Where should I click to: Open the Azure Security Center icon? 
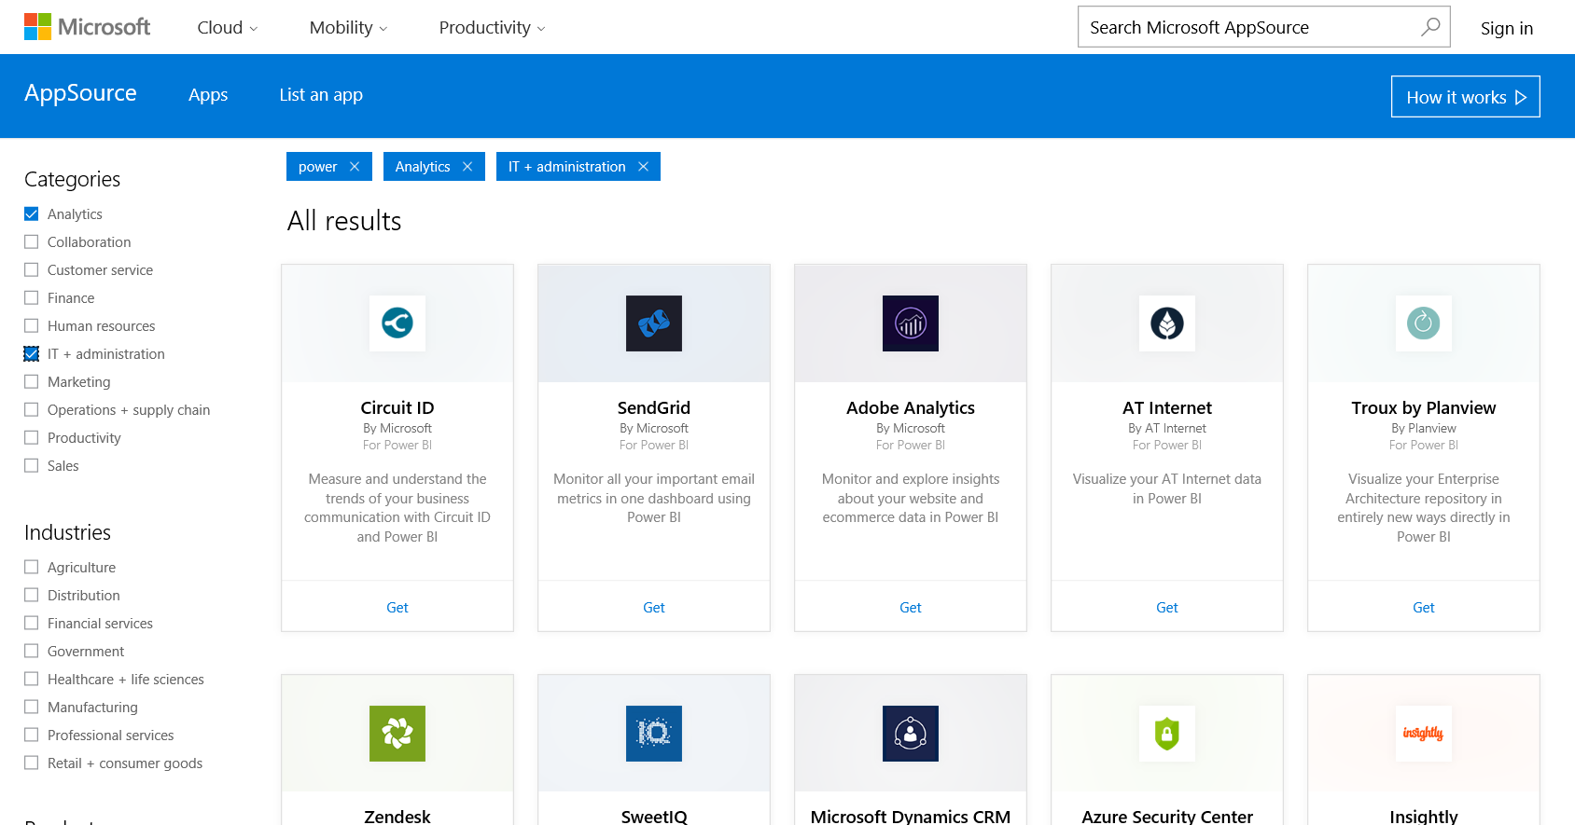1167,734
